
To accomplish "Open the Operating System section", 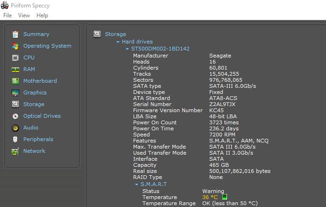I will [47, 46].
